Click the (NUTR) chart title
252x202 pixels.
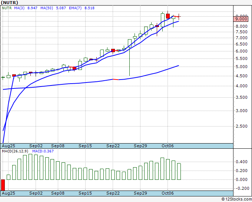pos(9,3)
